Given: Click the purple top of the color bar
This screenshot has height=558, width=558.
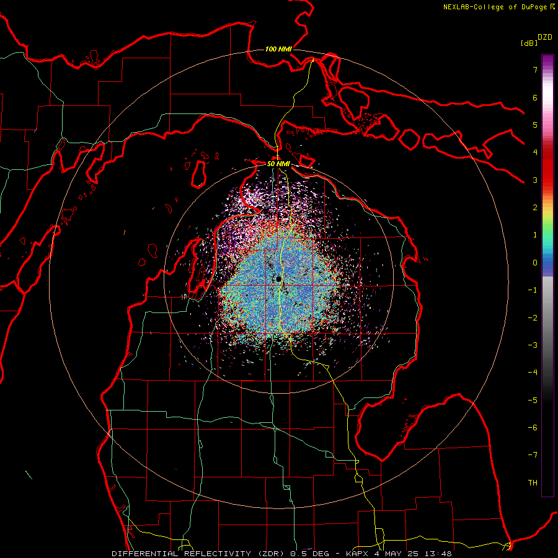Looking at the screenshot, I should 547,61.
